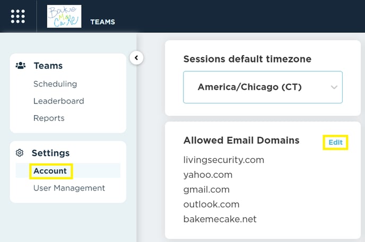365x242 pixels.
Task: Edit the Allowed Email Domains
Action: point(335,142)
